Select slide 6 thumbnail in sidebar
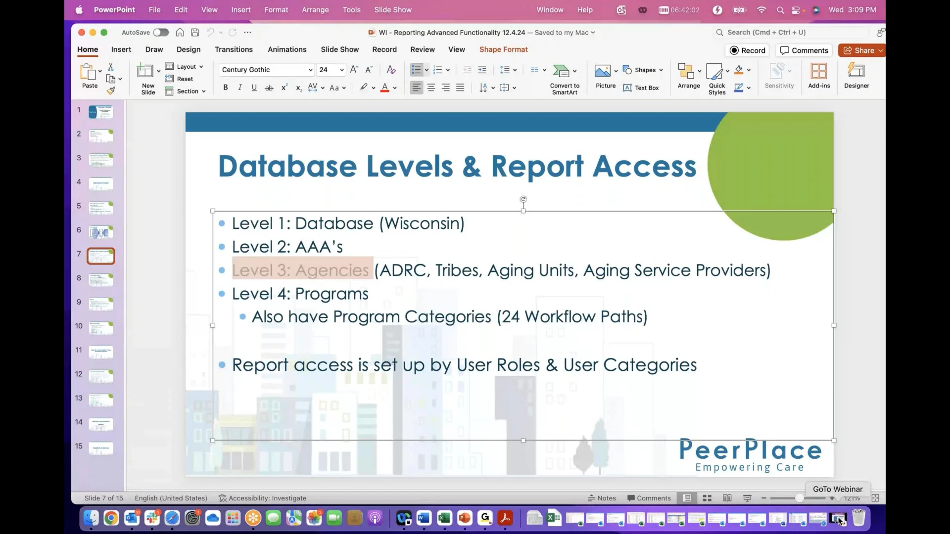The height and width of the screenshot is (534, 950). (101, 231)
